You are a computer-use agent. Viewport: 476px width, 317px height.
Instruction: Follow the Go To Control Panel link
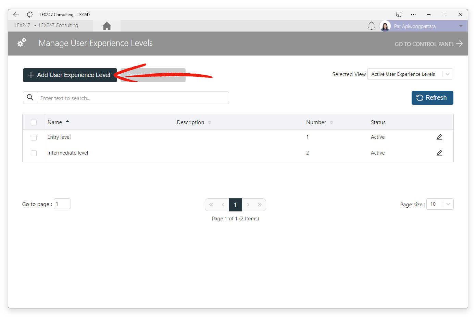coord(429,44)
